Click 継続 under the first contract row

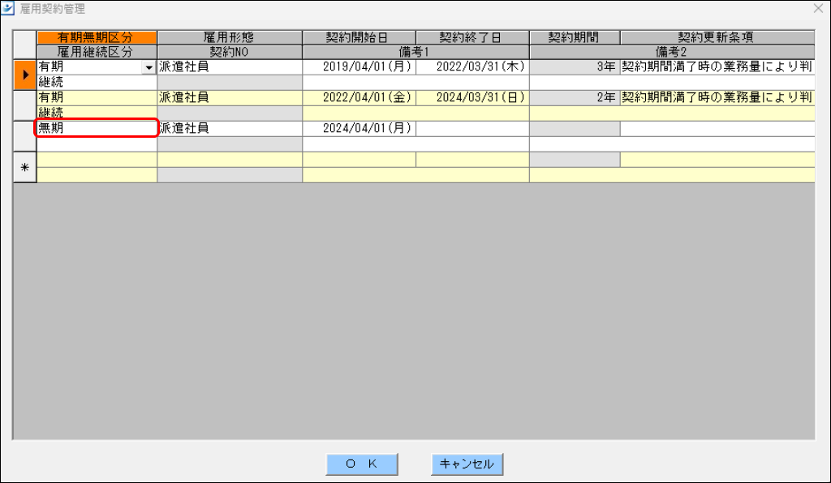[97, 82]
